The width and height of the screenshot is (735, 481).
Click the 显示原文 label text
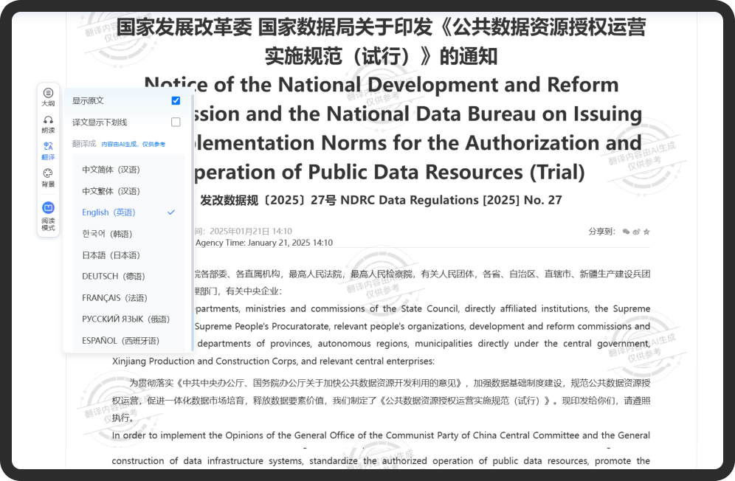pyautogui.click(x=88, y=101)
